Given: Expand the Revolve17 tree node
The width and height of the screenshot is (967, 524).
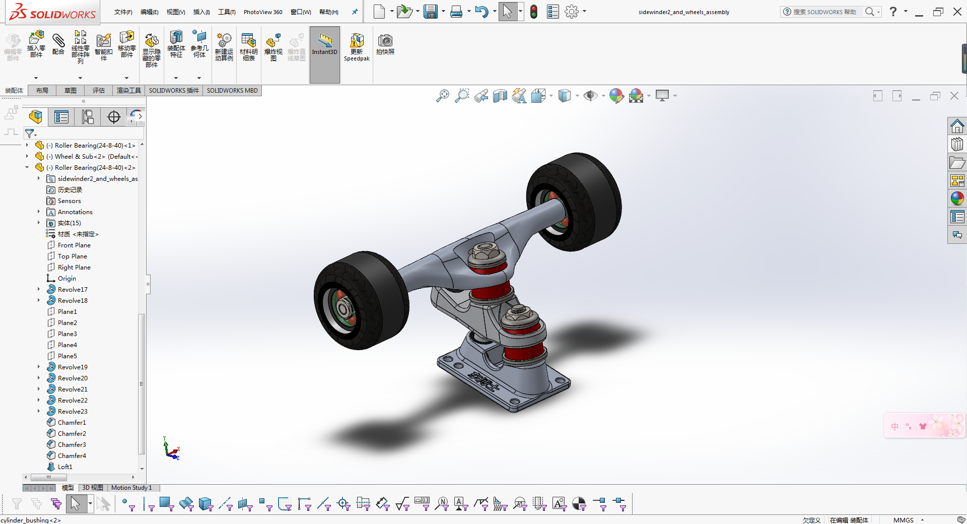Looking at the screenshot, I should point(39,289).
